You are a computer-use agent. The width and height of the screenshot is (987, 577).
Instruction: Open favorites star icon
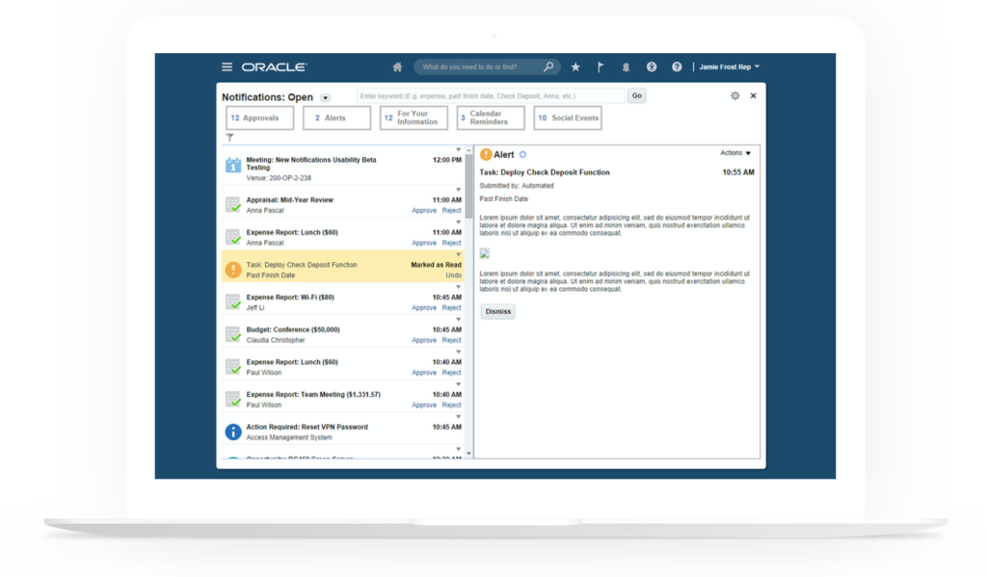coord(575,67)
